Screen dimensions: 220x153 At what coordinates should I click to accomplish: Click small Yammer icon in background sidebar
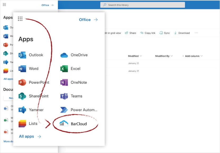[x=6, y=62]
